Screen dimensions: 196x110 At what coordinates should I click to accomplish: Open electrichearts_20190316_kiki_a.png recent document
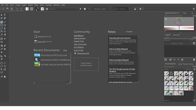[x=54, y=55]
